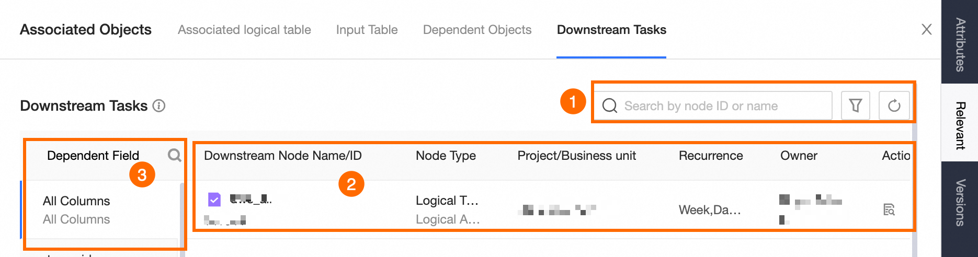Viewport: 978px width, 257px height.
Task: Click the magnifier icon in search box
Action: coord(609,106)
